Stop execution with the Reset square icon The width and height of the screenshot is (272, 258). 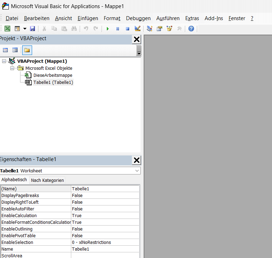point(127,29)
